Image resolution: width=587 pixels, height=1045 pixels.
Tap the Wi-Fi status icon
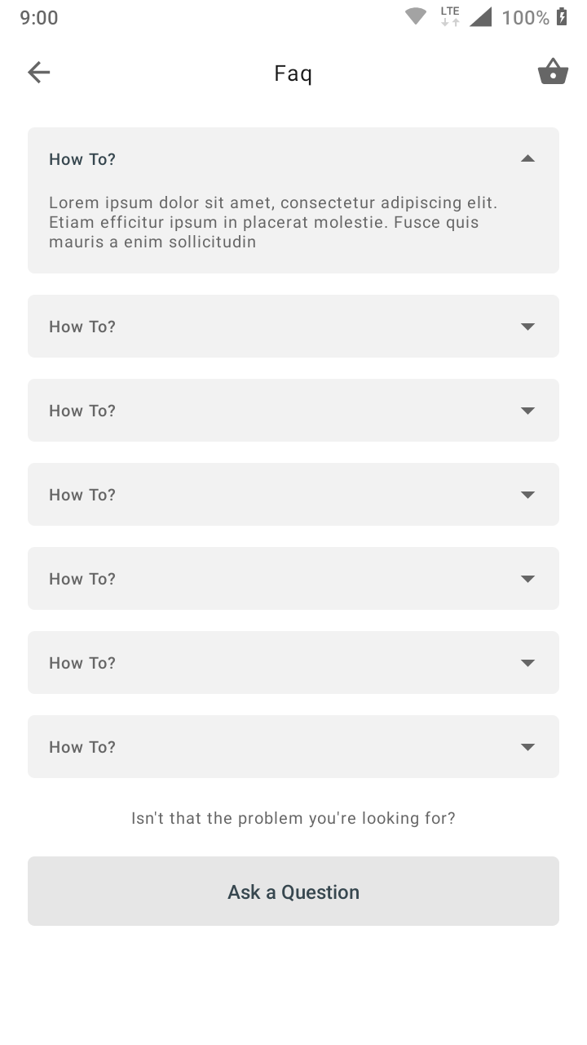pyautogui.click(x=416, y=17)
